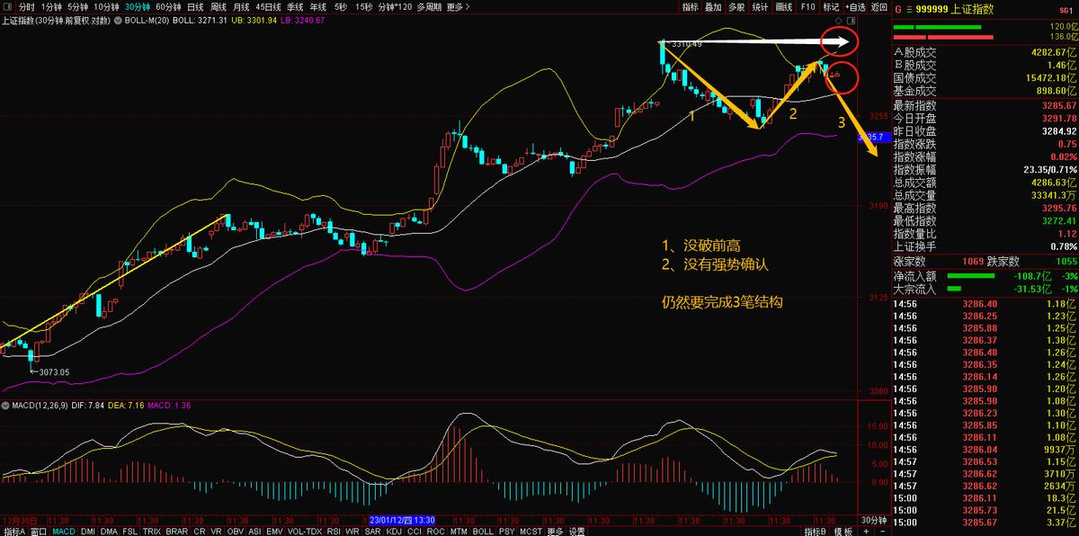
Task: Toggle the side panel icon above the chart
Action: coord(852,19)
